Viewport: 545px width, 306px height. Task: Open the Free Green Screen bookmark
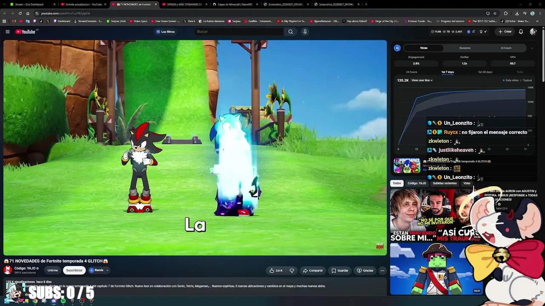(166, 21)
